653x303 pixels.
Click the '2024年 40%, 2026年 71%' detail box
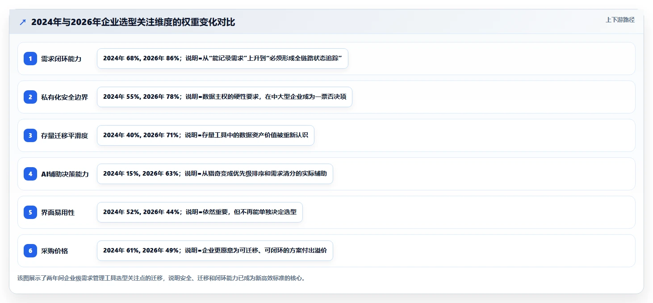coord(205,135)
